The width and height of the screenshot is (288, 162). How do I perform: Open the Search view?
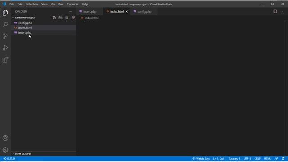[5, 24]
